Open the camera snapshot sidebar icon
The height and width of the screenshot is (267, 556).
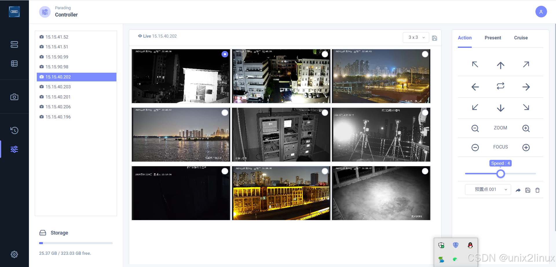[14, 97]
